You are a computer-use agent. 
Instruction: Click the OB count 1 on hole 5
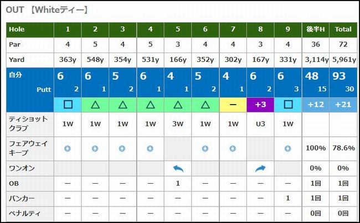pos(178,184)
